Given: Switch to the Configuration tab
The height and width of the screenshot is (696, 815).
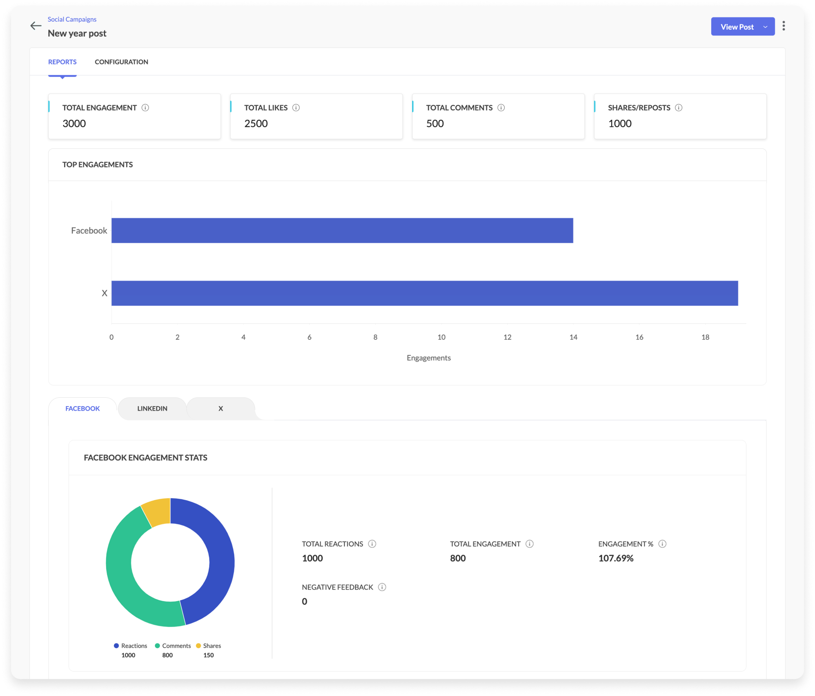Looking at the screenshot, I should [x=121, y=62].
